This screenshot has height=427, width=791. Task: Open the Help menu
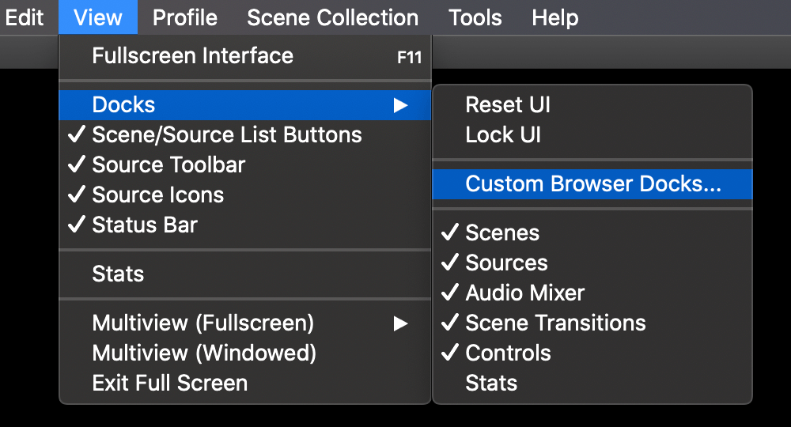[x=554, y=17]
